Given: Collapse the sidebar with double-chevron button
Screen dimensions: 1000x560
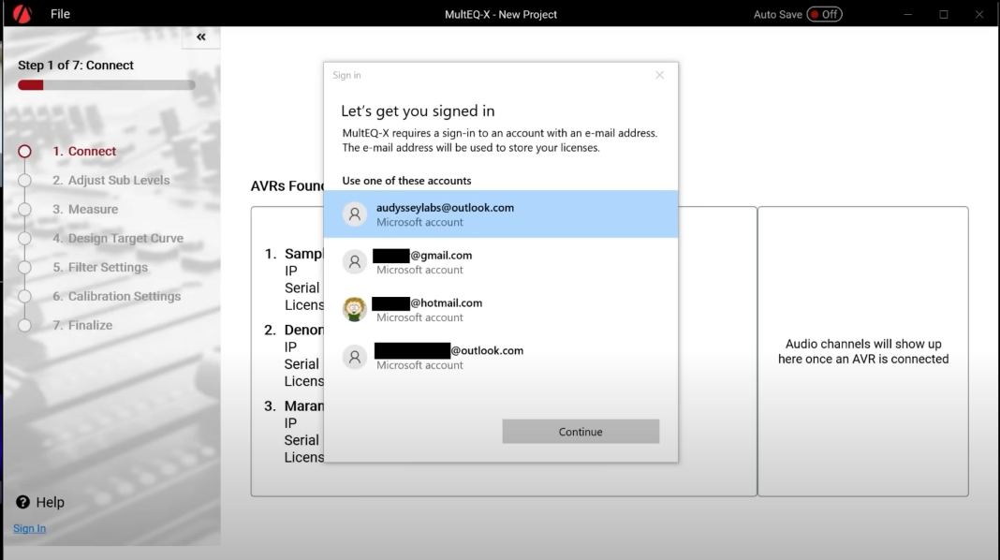Looking at the screenshot, I should (200, 37).
